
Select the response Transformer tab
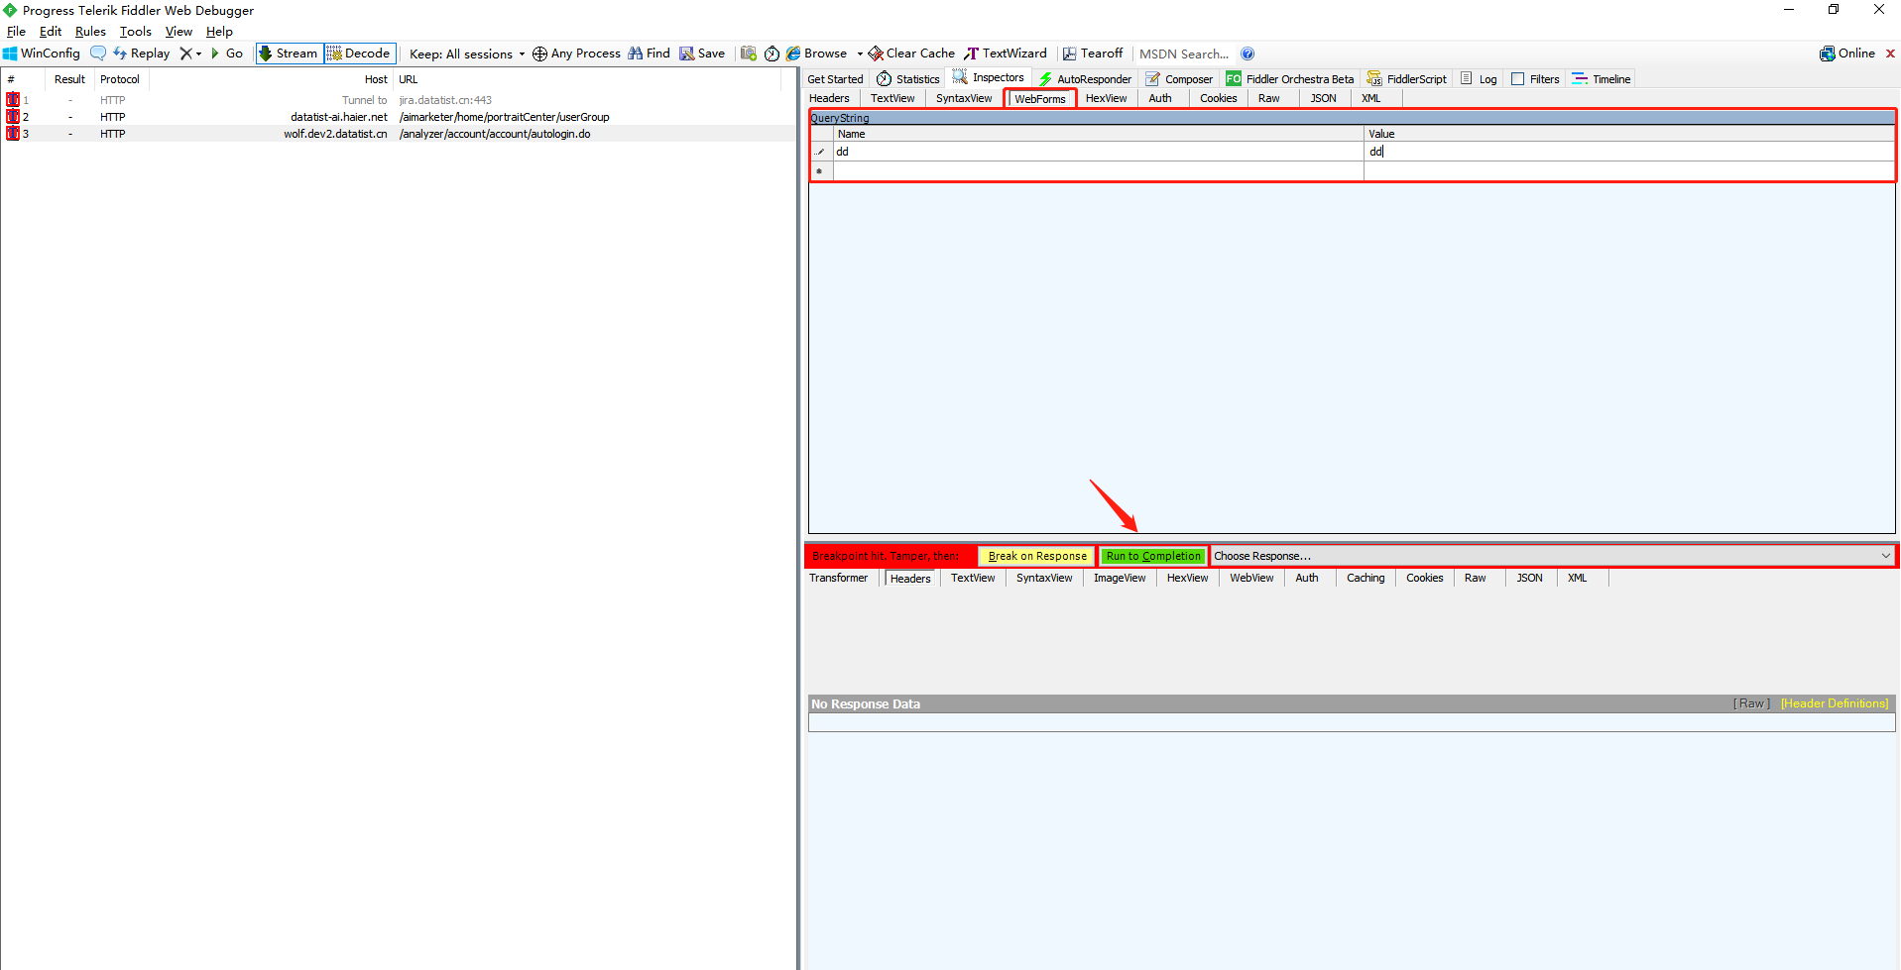pos(838,578)
